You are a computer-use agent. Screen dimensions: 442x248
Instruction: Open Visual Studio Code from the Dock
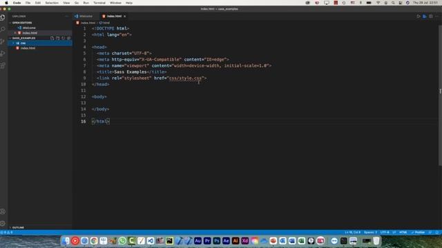[x=151, y=240]
